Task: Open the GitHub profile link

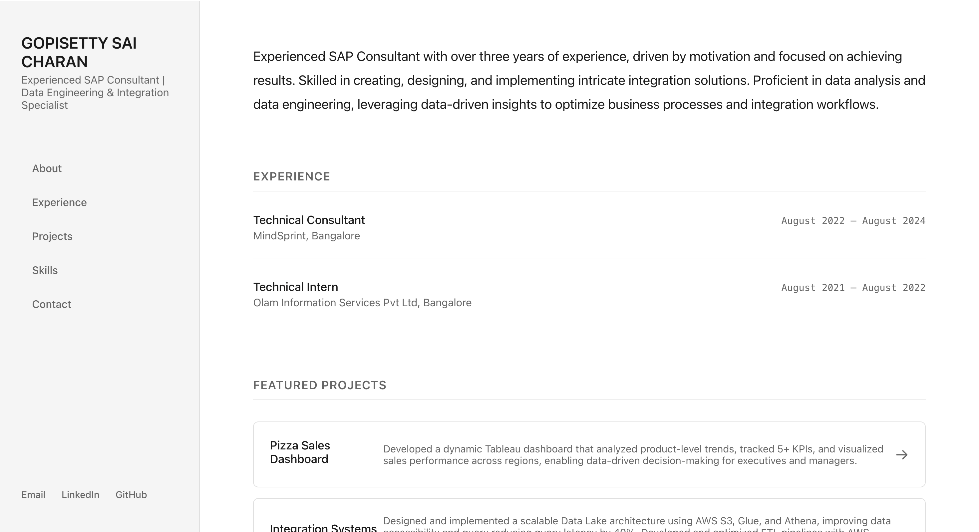Action: click(131, 495)
